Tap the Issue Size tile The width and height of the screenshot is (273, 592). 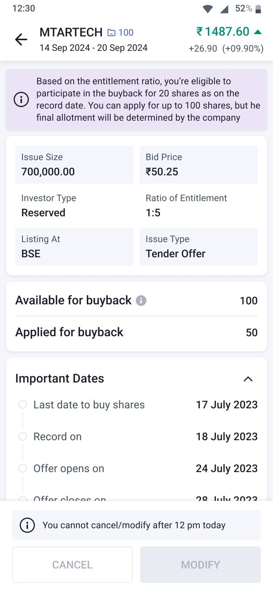[x=74, y=165]
